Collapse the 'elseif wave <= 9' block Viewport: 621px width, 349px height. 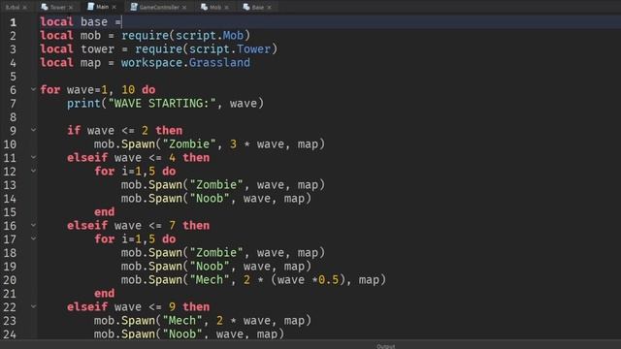(33, 306)
